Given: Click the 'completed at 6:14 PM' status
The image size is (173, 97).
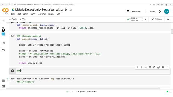Looking at the screenshot, I should [x=86, y=92].
